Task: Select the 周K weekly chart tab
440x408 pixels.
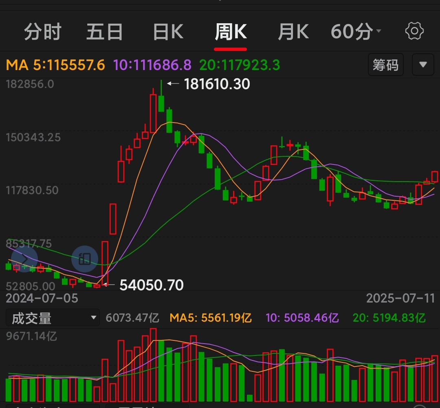Action: [231, 31]
